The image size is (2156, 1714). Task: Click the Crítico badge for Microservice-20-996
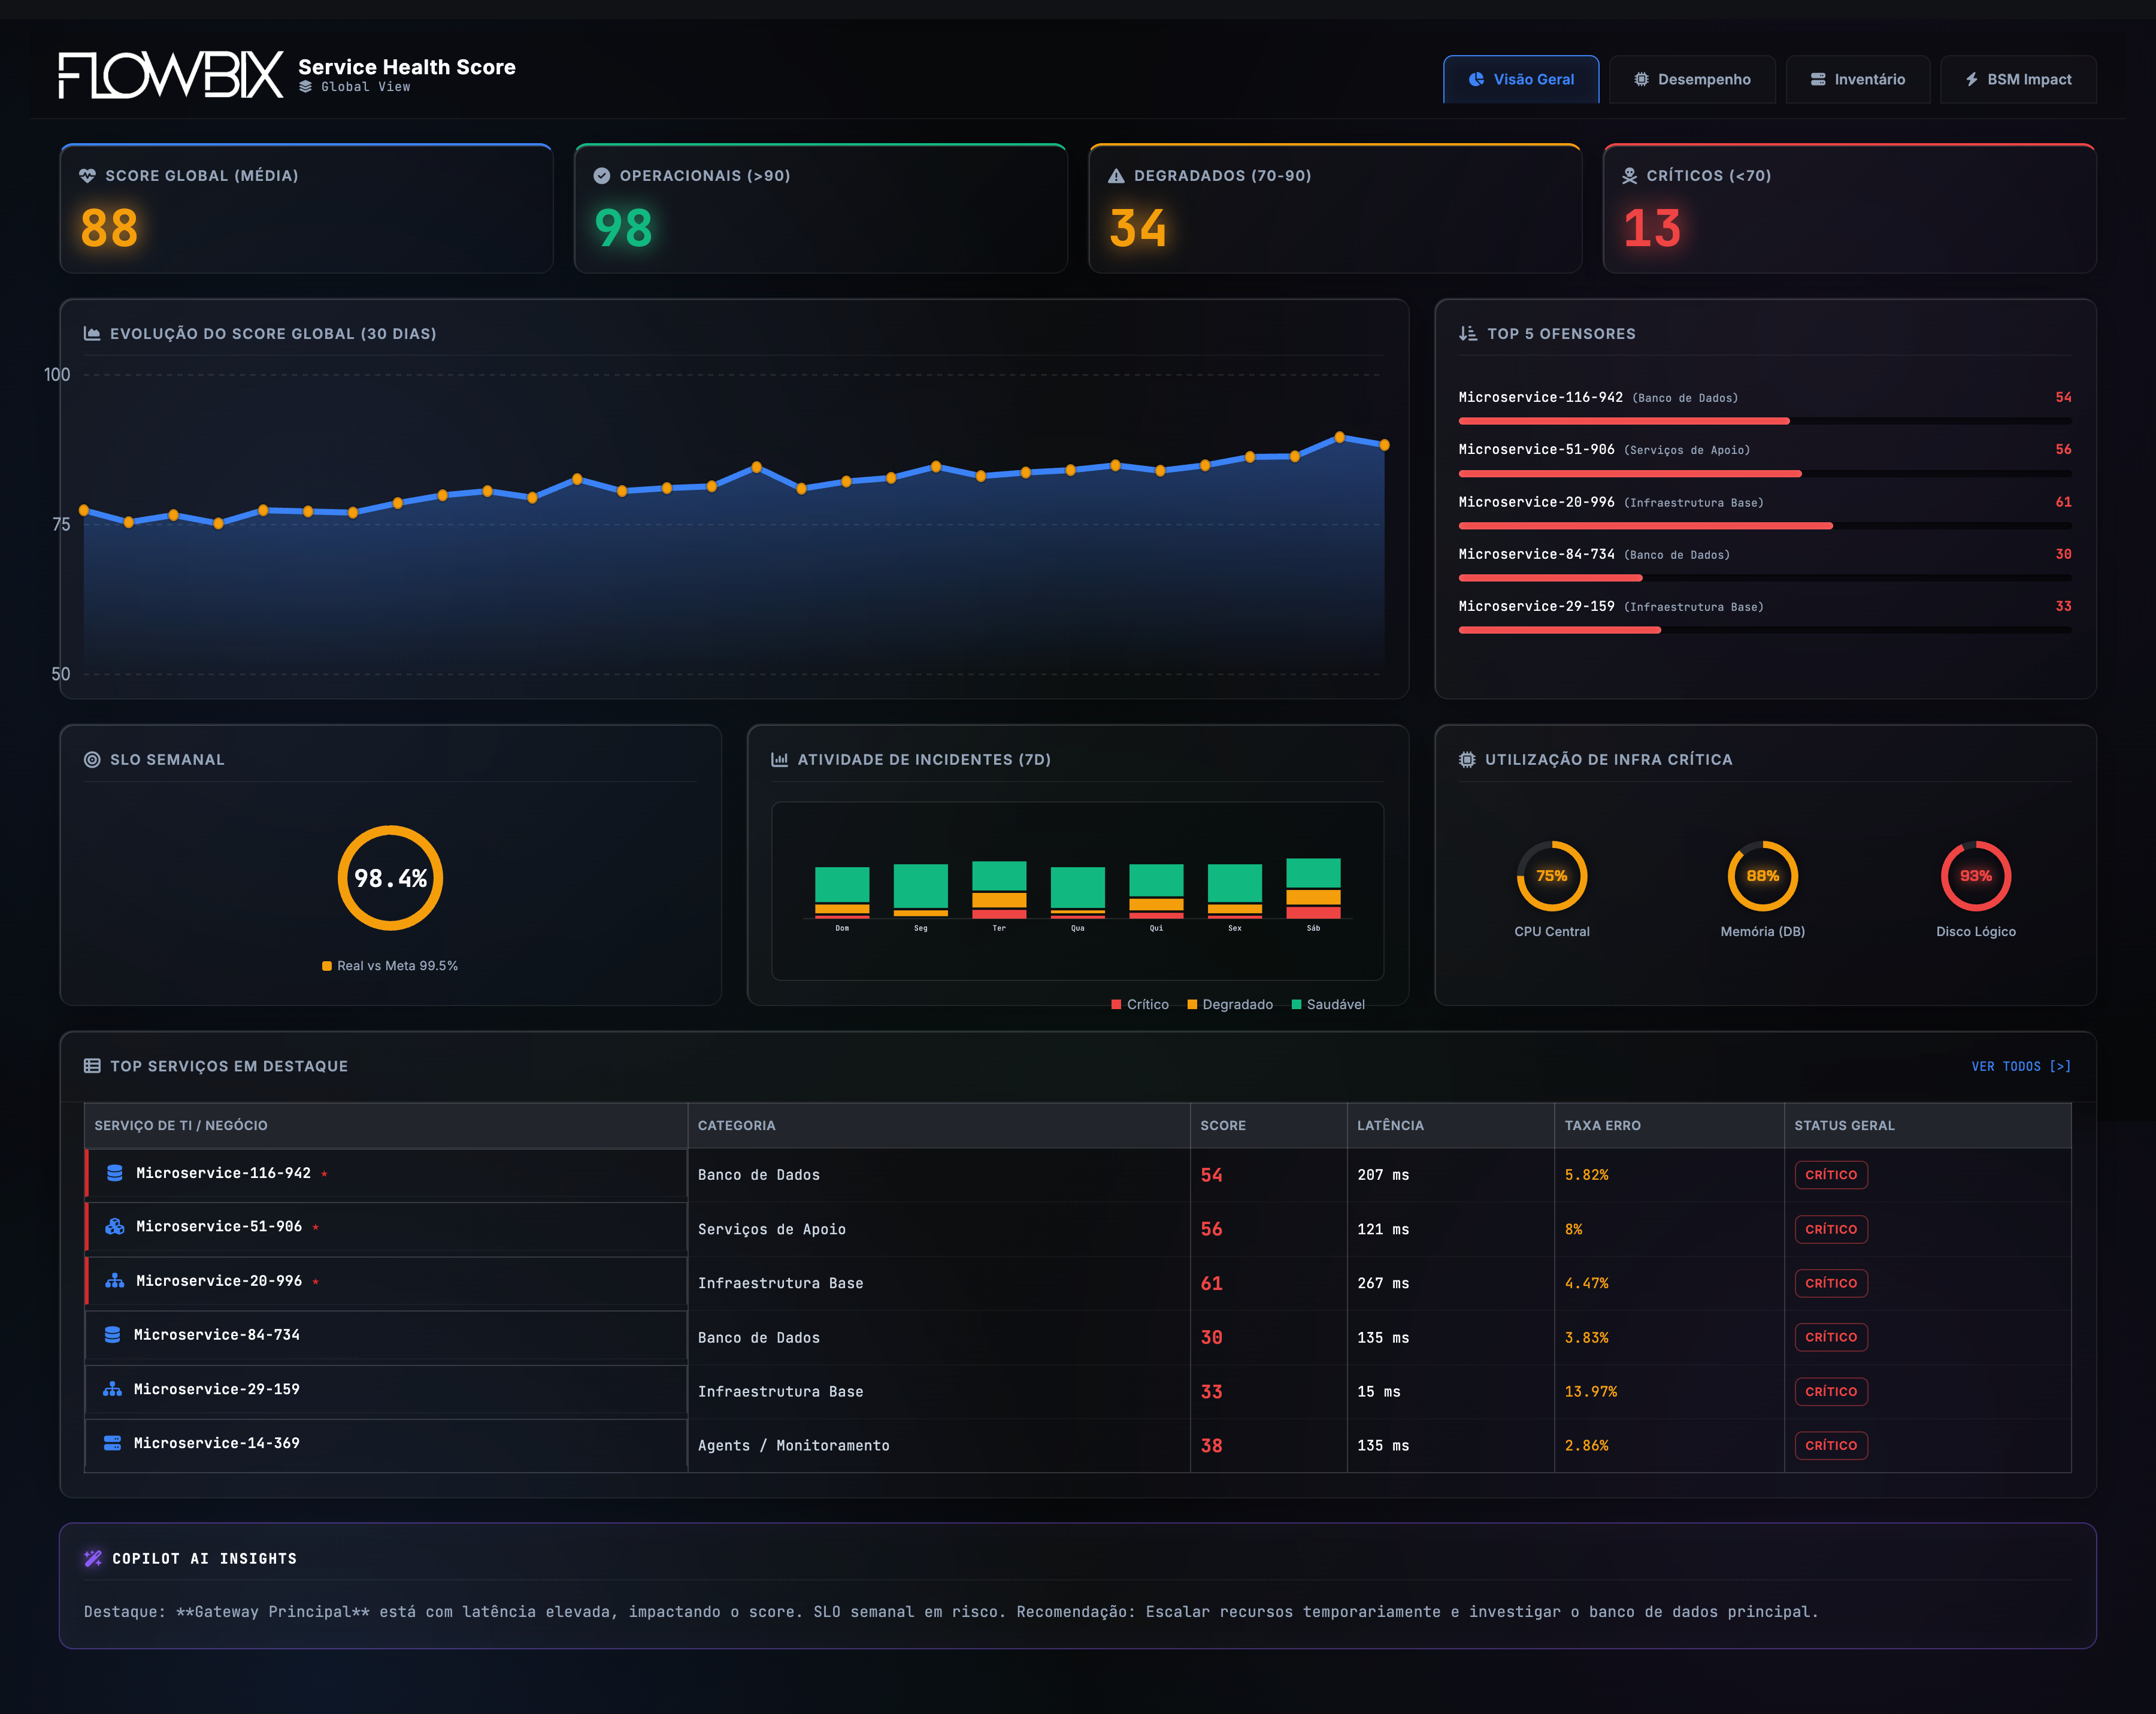(1831, 1283)
